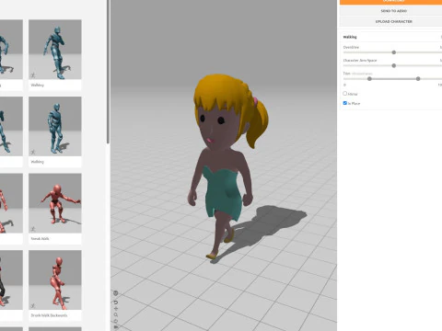Screen dimensions: 442x331
Task: Click the orbit rotate icon in viewport
Action: (116, 321)
